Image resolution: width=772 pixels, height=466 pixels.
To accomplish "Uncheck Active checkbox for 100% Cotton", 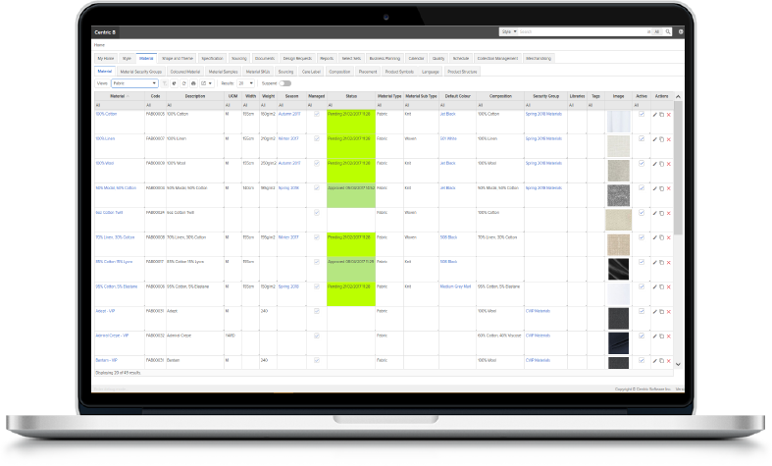I will pyautogui.click(x=642, y=114).
